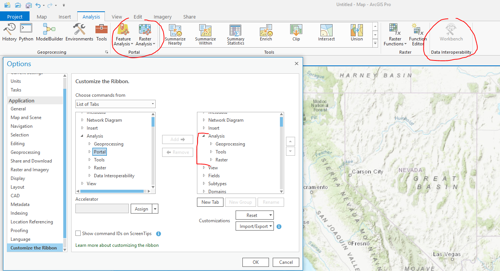This screenshot has width=500, height=271.
Task: Open the History geoprocessing button
Action: click(9, 32)
